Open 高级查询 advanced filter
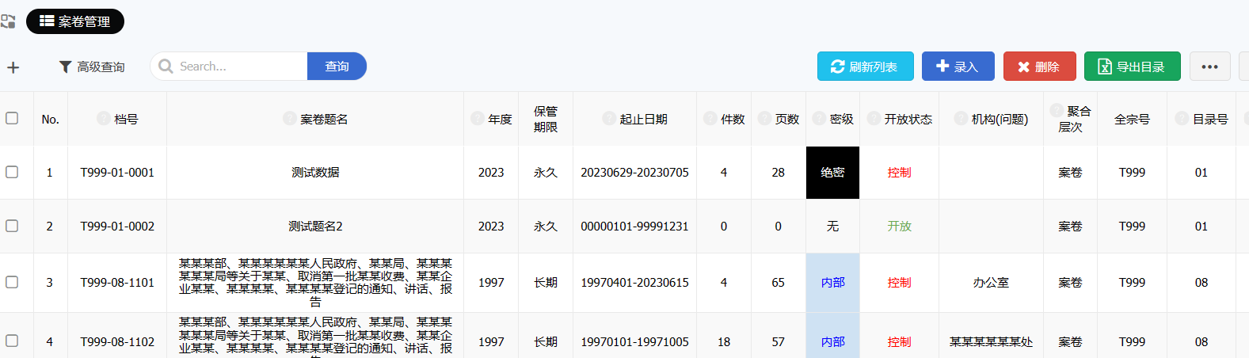 (x=92, y=67)
